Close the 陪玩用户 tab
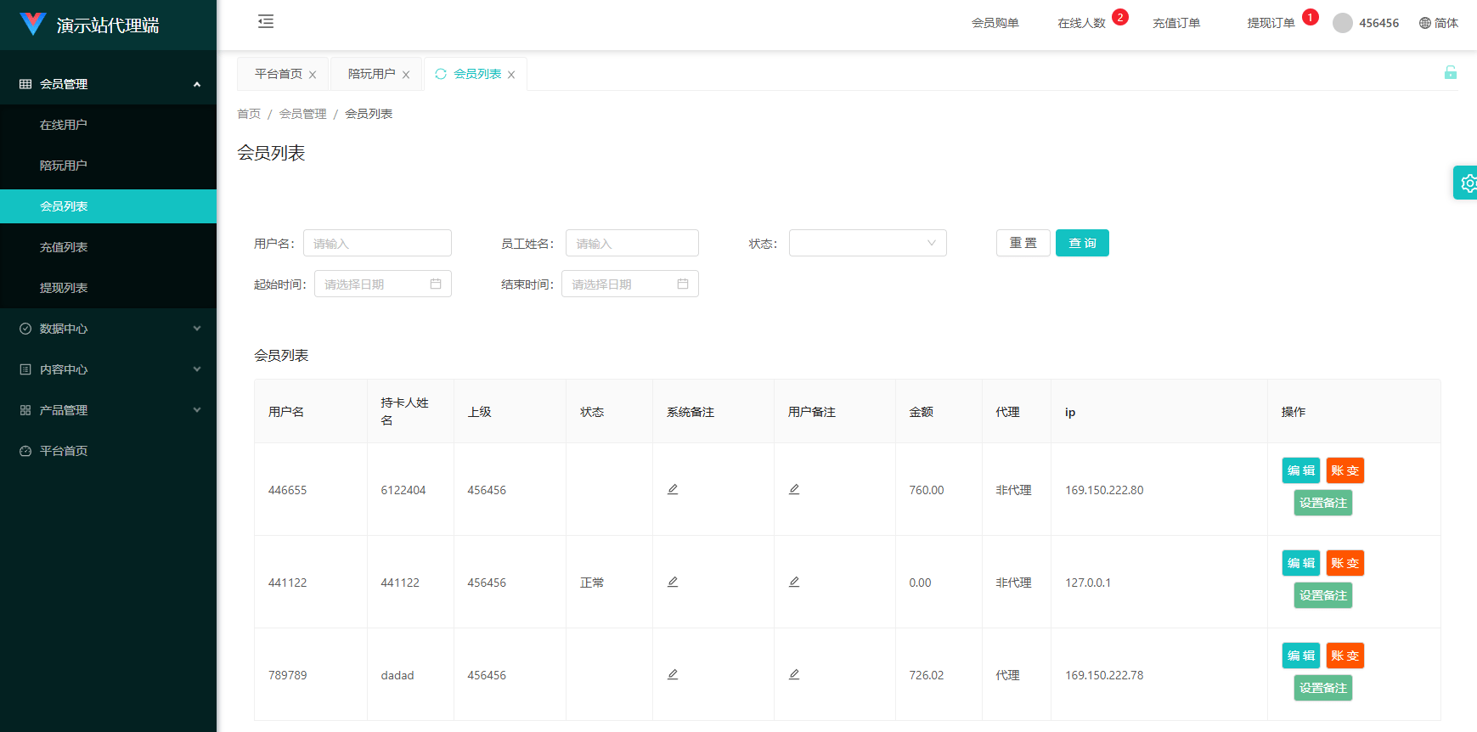1477x732 pixels. pos(406,75)
